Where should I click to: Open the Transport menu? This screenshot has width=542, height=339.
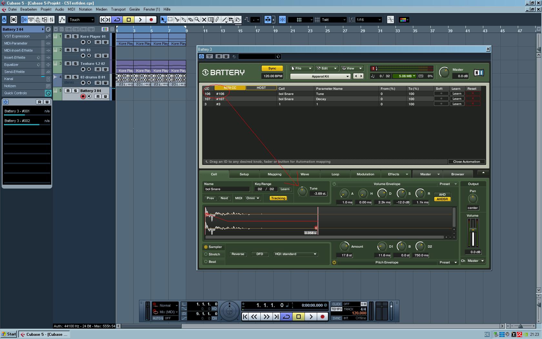pos(118,9)
